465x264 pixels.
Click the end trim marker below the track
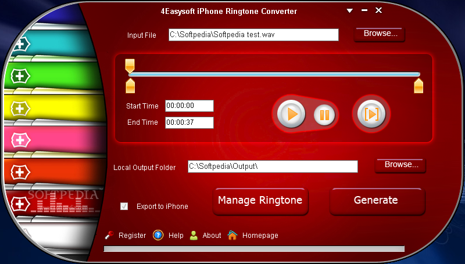[419, 86]
